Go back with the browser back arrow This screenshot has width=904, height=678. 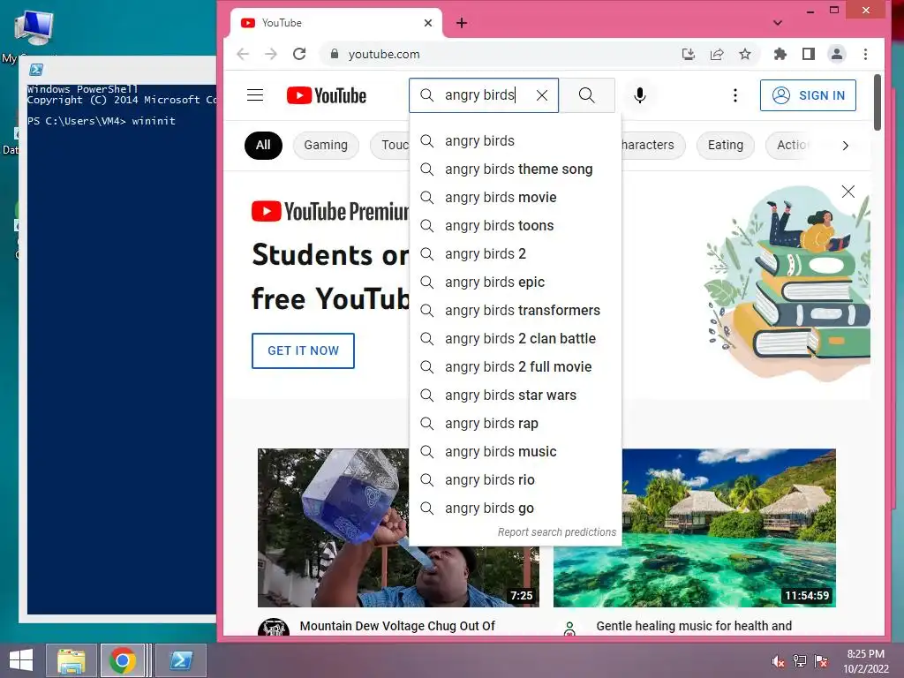click(243, 54)
